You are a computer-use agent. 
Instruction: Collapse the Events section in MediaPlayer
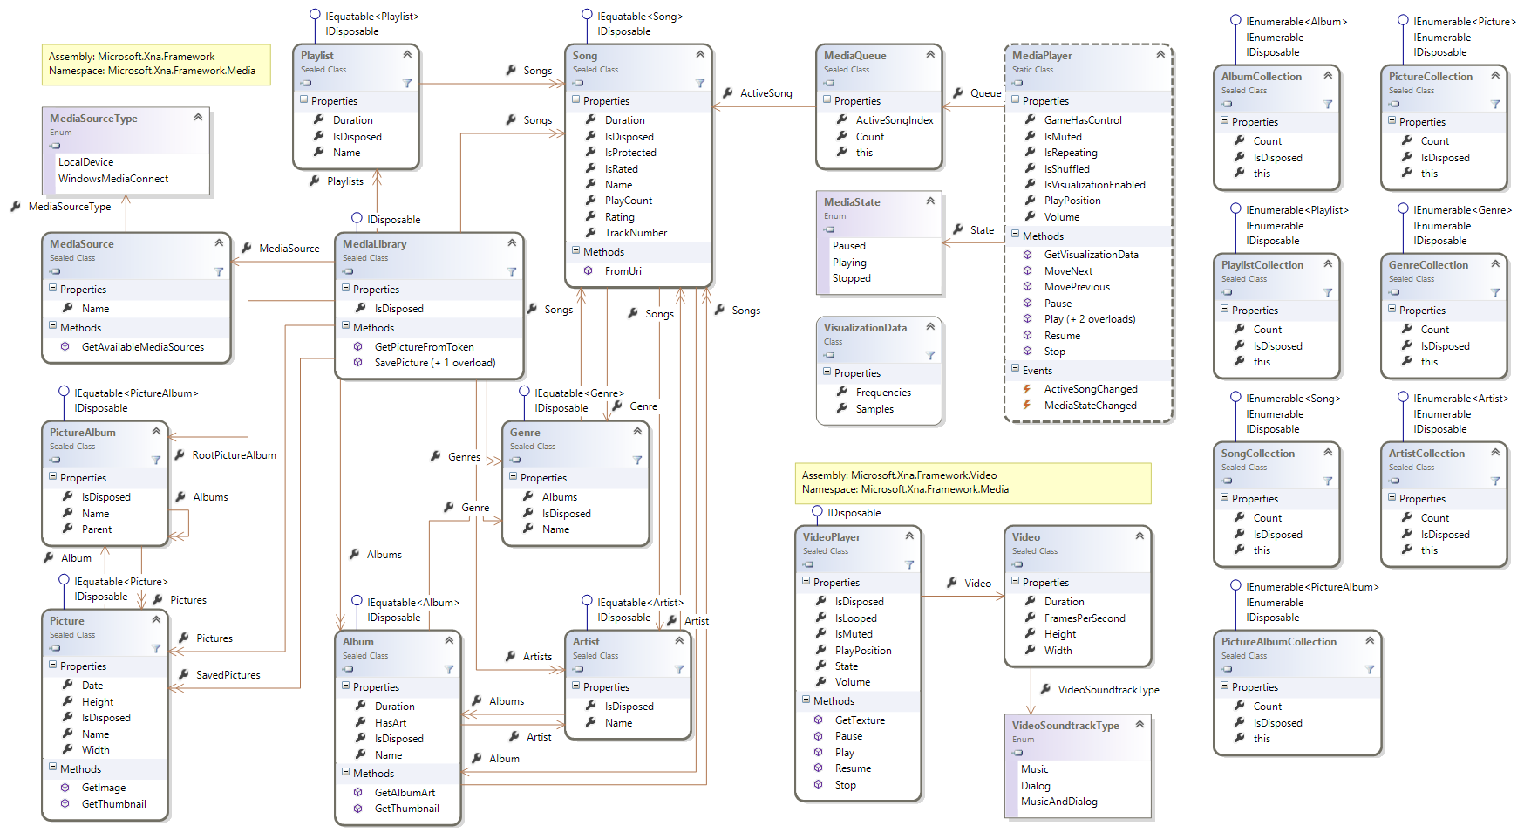coord(1016,370)
